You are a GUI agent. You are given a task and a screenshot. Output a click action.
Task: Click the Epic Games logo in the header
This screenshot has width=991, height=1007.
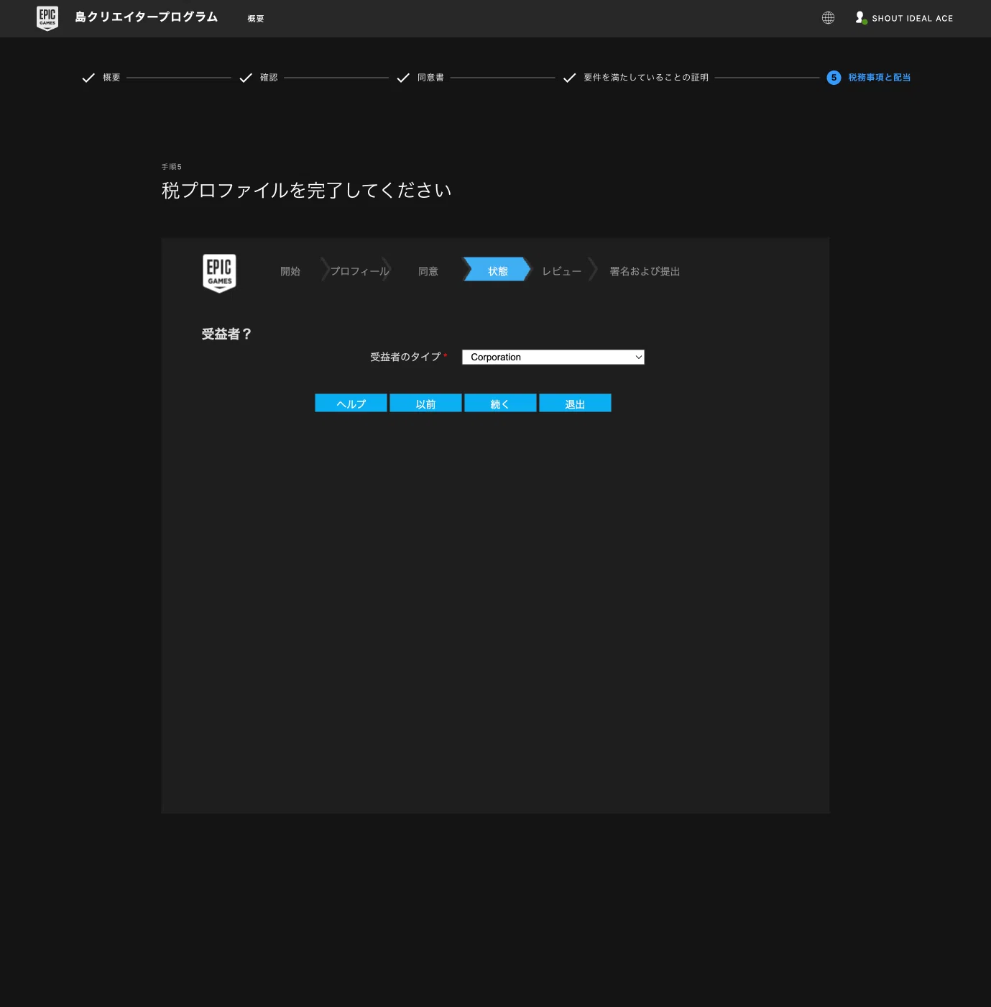(47, 18)
